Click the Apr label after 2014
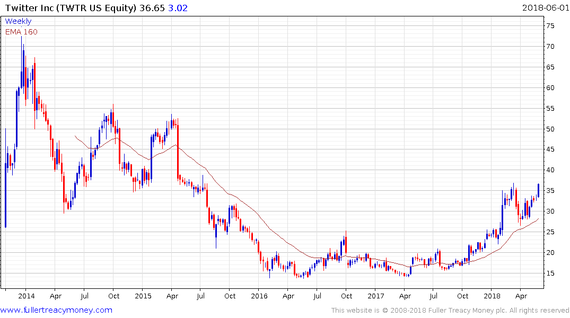 click(x=56, y=297)
